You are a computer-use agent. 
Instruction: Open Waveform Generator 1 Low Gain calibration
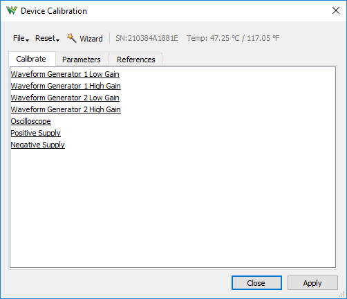(65, 74)
